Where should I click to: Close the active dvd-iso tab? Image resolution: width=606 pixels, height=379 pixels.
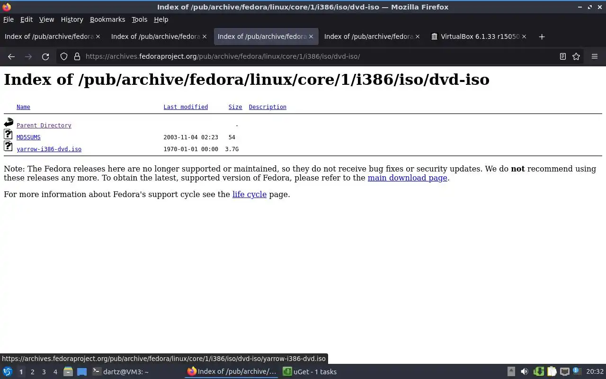click(x=311, y=36)
